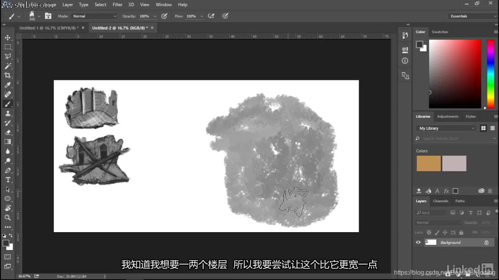Open the Flow percentage dropdown
The height and width of the screenshot is (280, 499).
(202, 16)
